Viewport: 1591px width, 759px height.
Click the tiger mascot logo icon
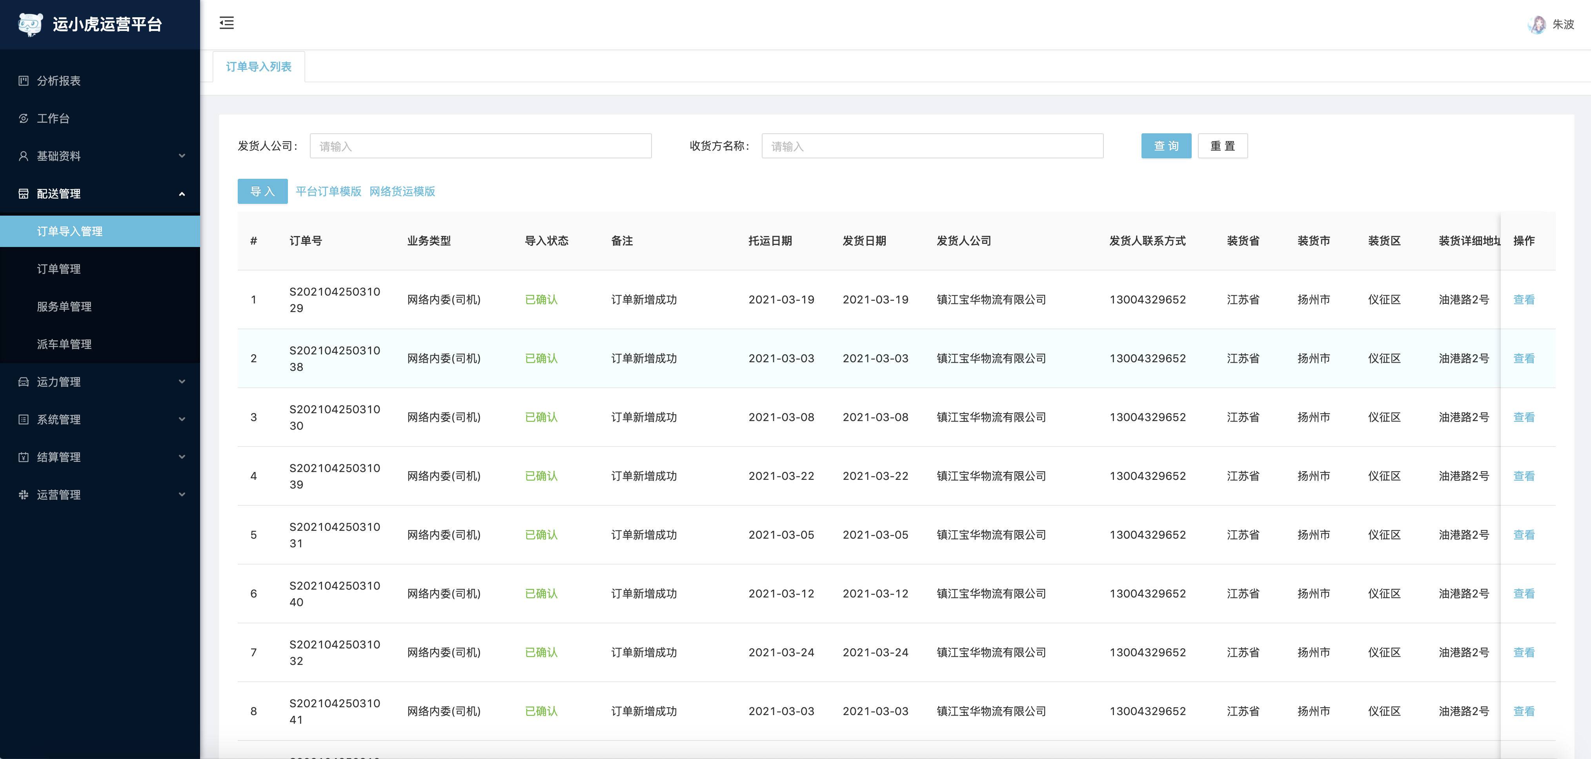[30, 24]
